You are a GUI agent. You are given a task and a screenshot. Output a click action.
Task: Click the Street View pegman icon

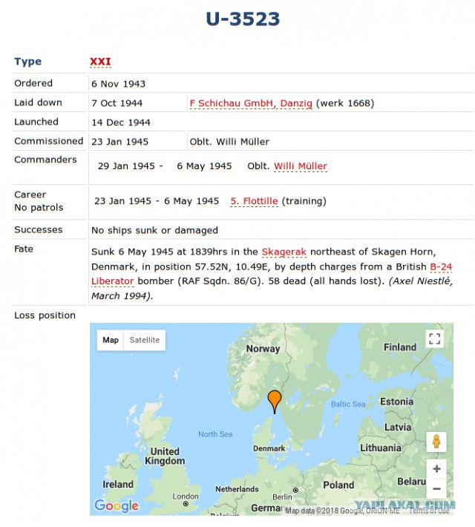pos(436,442)
